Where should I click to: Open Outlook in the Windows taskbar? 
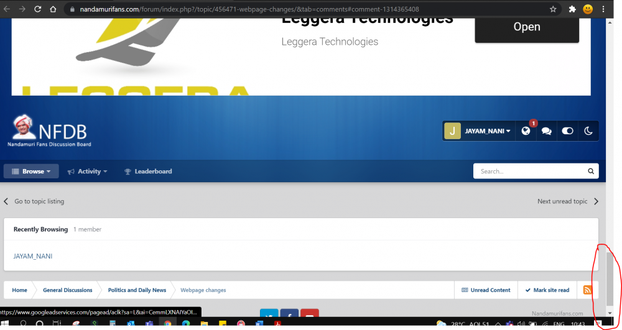tap(131, 324)
